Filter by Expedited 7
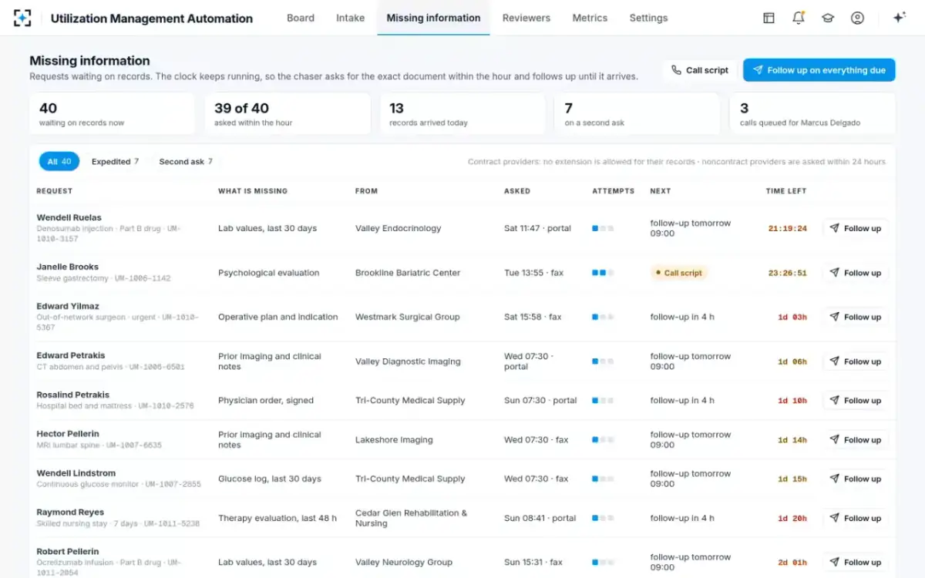The height and width of the screenshot is (578, 925). point(115,161)
